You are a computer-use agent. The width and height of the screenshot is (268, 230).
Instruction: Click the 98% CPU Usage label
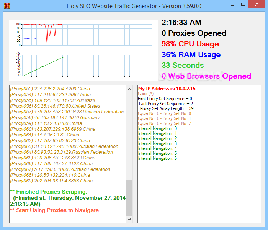190,44
